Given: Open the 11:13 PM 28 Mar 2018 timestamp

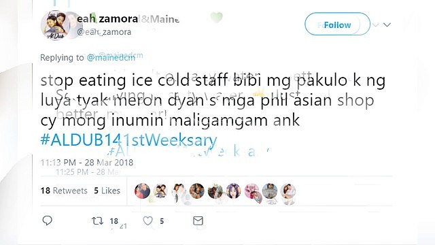Looking at the screenshot, I should pos(87,162).
